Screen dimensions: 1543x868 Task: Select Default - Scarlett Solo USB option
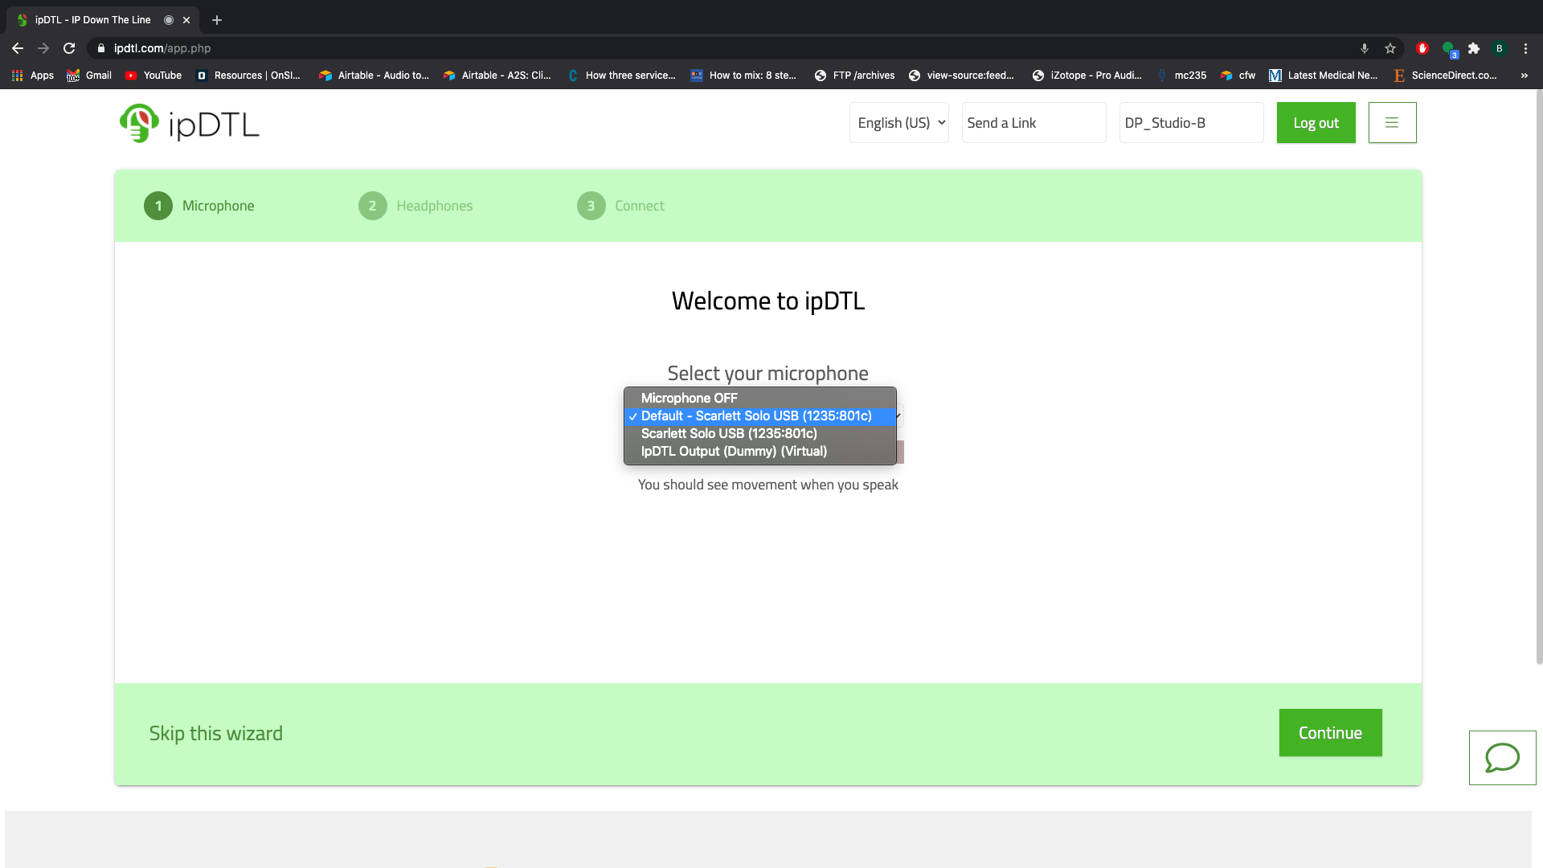760,416
